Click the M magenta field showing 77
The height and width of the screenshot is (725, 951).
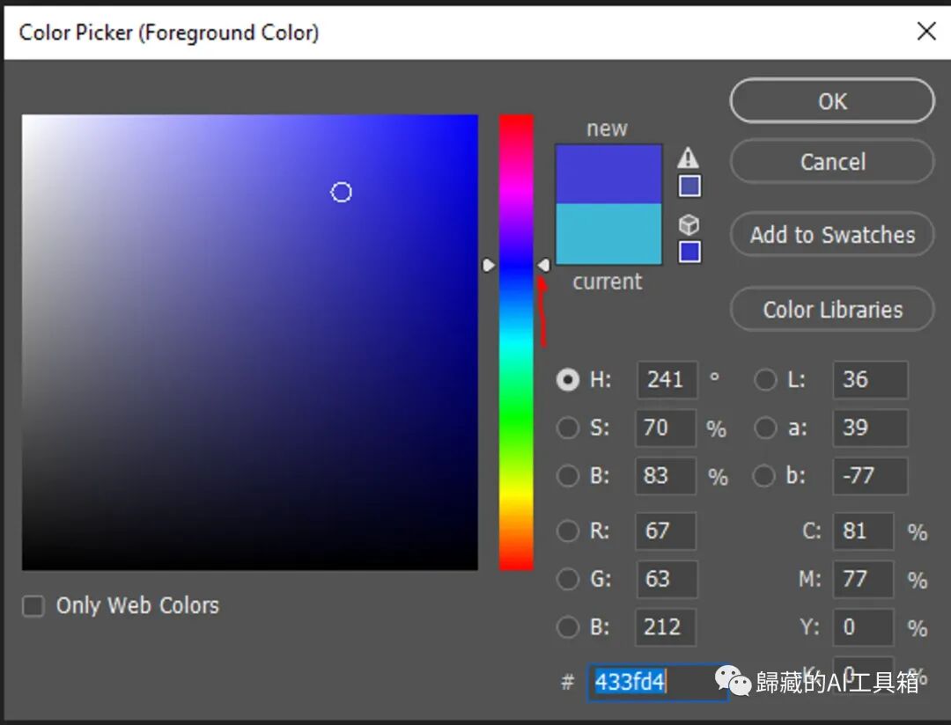point(863,579)
